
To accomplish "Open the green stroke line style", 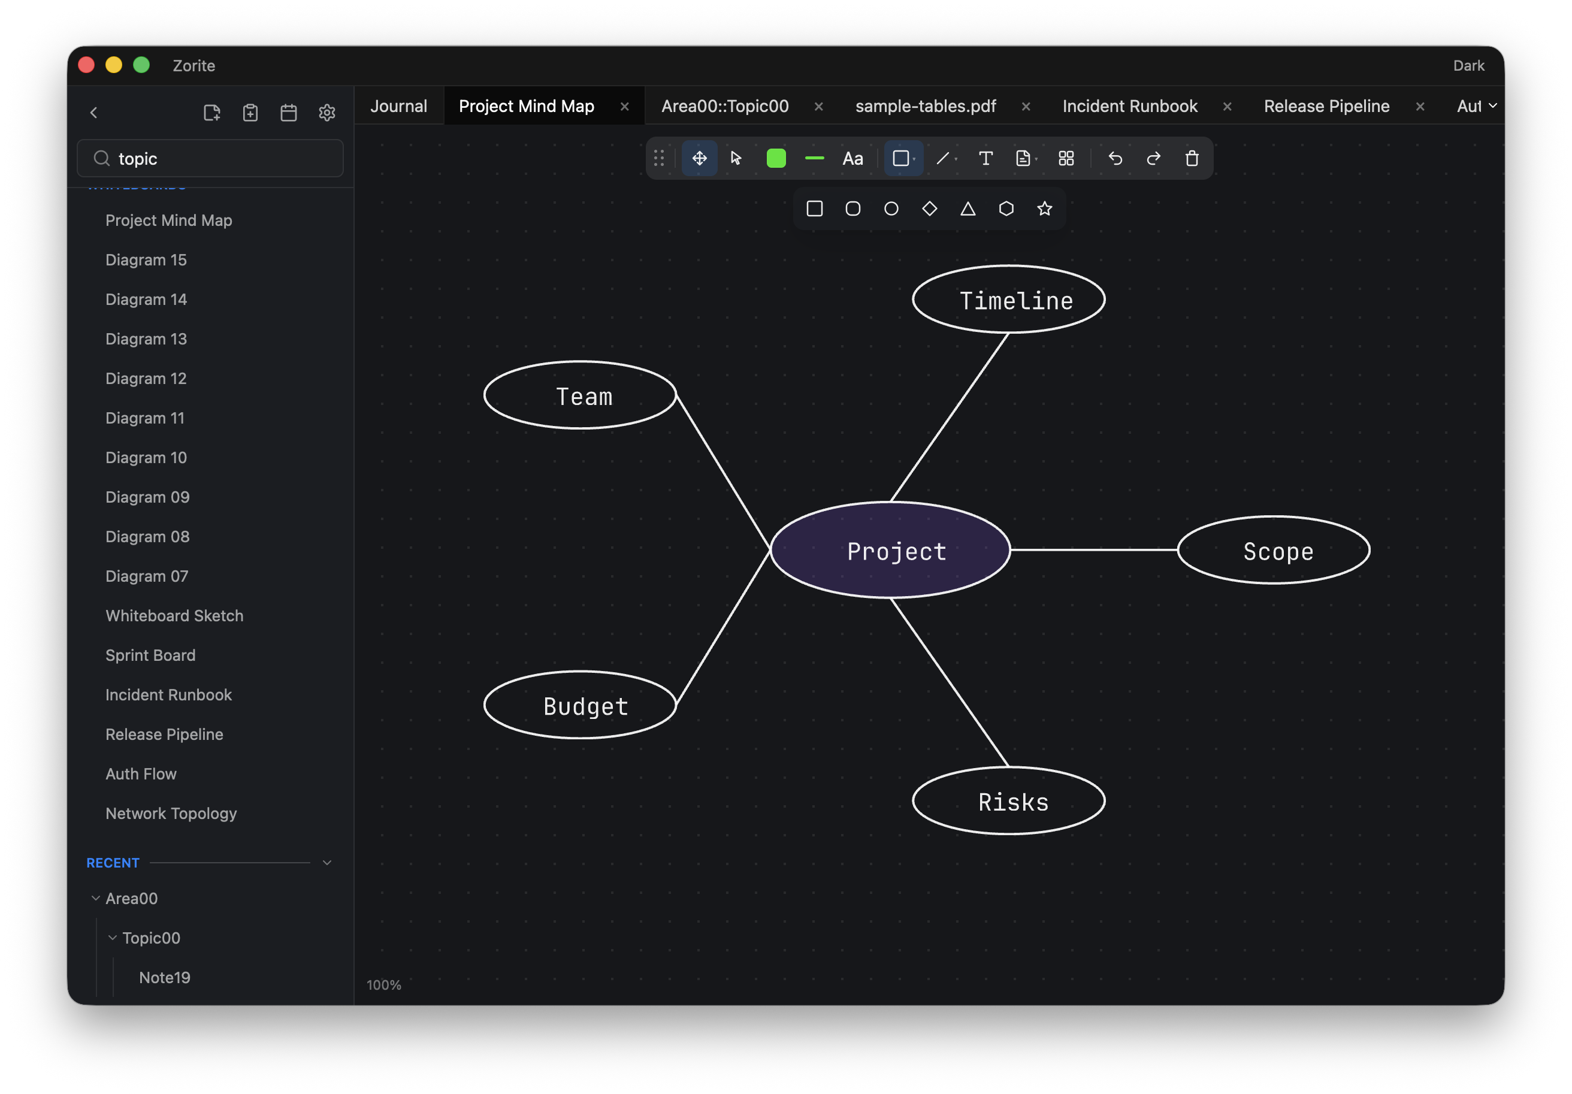I will pyautogui.click(x=814, y=158).
